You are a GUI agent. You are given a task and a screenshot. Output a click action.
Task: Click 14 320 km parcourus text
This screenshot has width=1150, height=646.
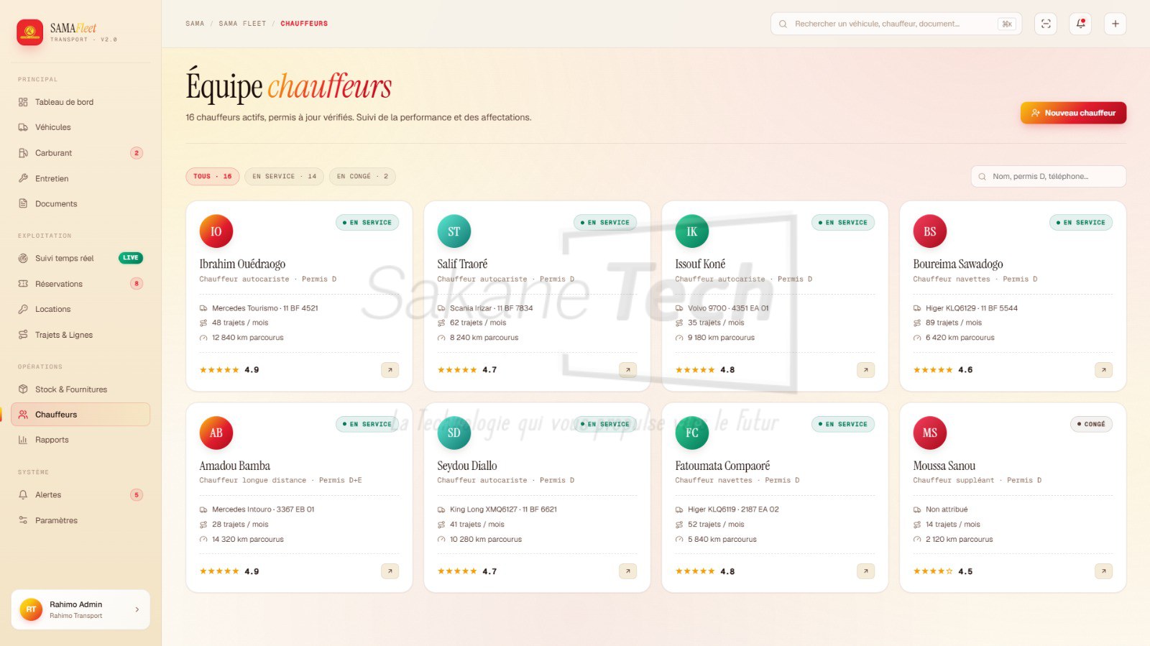pyautogui.click(x=248, y=540)
